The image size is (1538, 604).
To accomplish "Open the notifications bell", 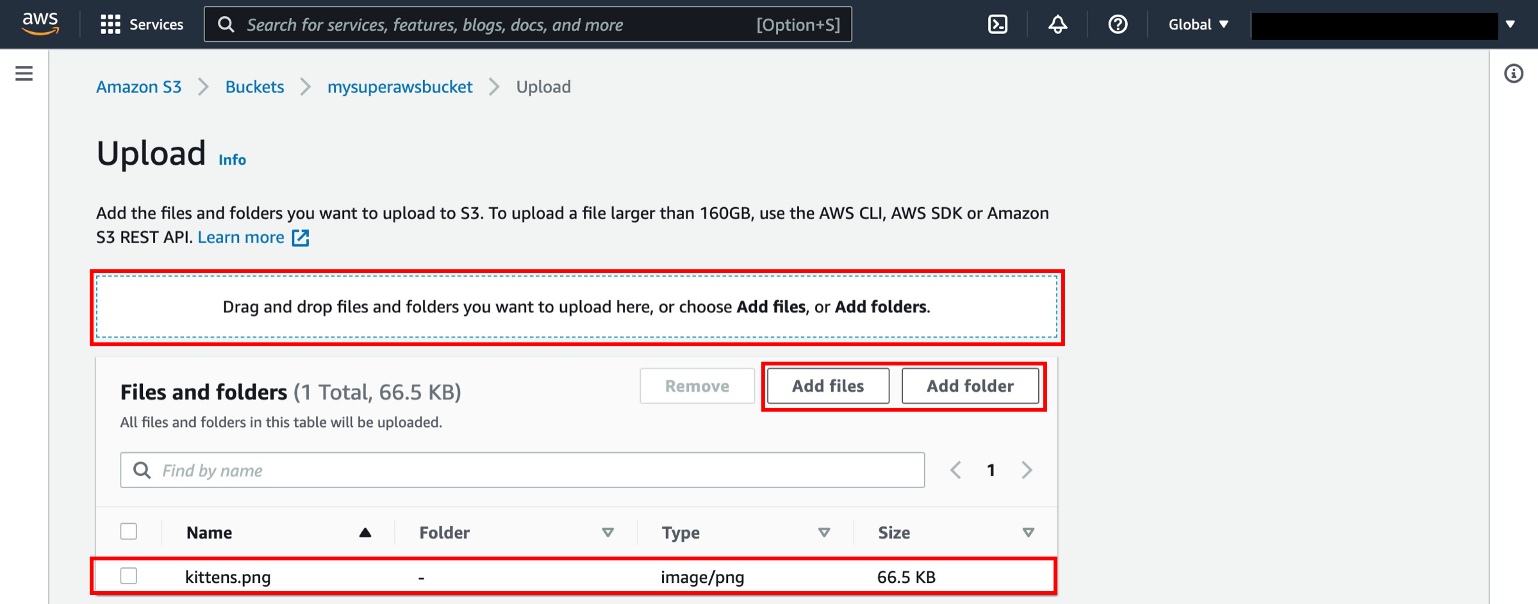I will (x=1057, y=24).
